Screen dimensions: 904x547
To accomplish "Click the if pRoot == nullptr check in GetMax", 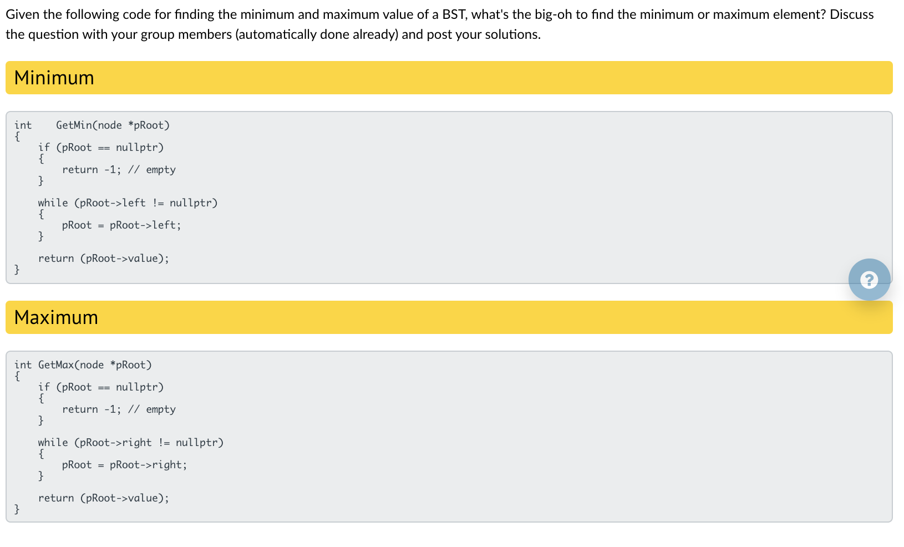I will pyautogui.click(x=101, y=387).
